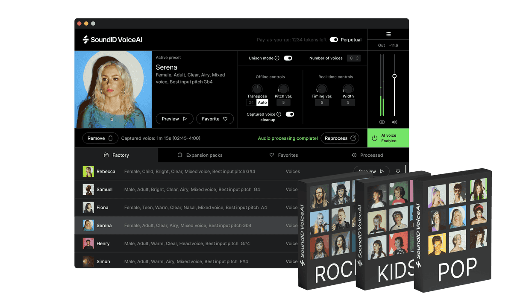Click the voice list scrollbar
Viewport: 532px width, 299px height.
click(x=406, y=169)
